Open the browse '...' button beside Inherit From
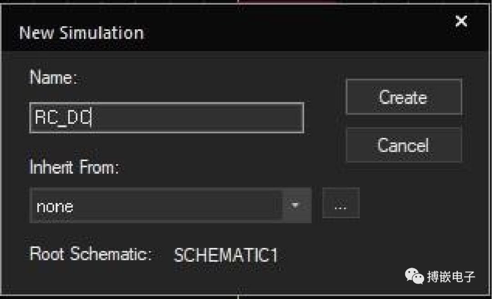The height and width of the screenshot is (299, 492). pyautogui.click(x=341, y=203)
